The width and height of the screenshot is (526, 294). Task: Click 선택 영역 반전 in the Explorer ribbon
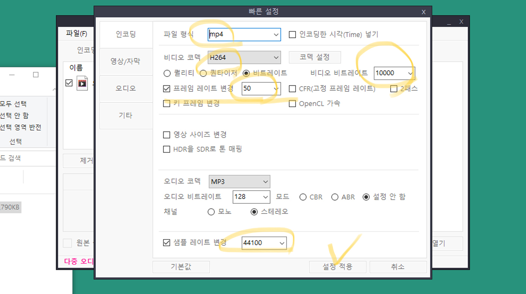click(x=21, y=127)
